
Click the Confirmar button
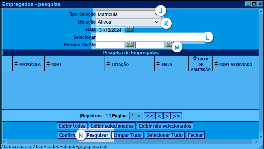[70, 135]
